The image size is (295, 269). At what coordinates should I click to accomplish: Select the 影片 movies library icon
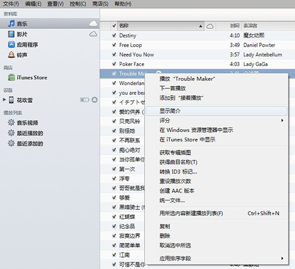coord(11,34)
